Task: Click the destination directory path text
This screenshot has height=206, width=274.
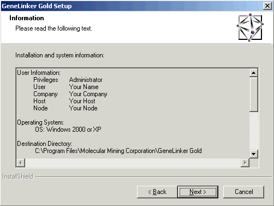Action: coord(118,151)
